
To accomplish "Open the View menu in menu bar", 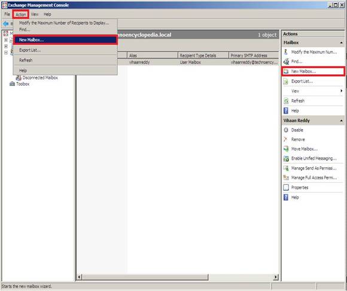I will pos(35,14).
